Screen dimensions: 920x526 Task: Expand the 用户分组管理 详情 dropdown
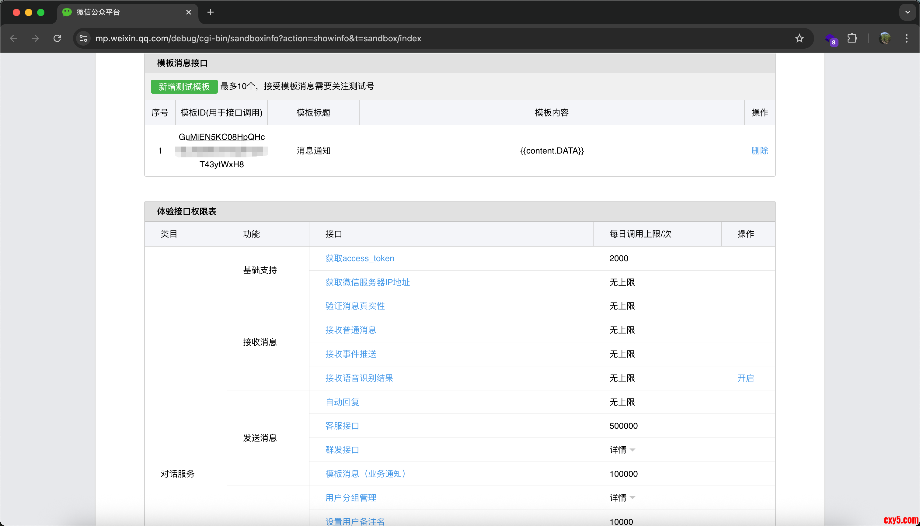click(622, 498)
